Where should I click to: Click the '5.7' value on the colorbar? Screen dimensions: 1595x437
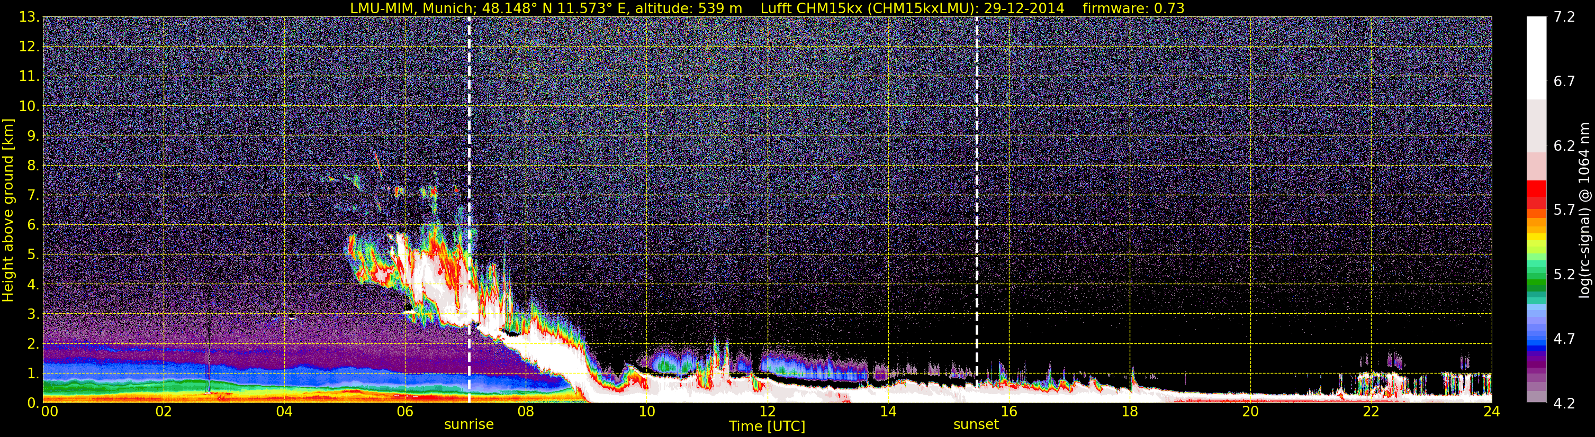(1564, 211)
